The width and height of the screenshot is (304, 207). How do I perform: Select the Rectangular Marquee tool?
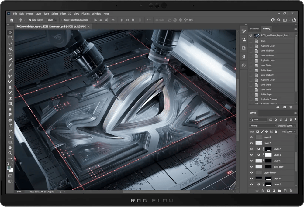[10, 38]
